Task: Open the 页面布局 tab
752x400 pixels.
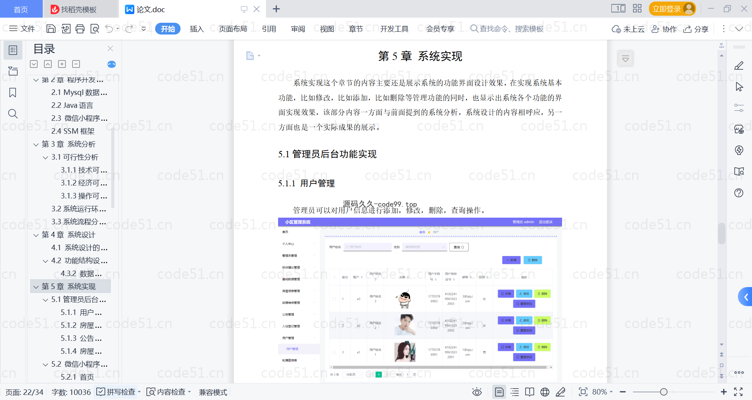Action: pos(233,29)
